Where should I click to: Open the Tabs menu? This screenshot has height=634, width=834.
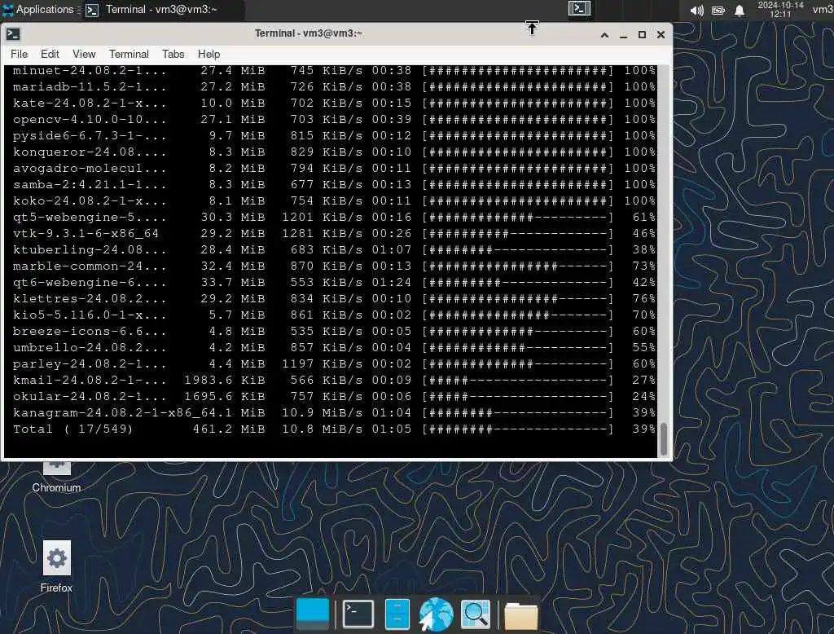click(173, 55)
